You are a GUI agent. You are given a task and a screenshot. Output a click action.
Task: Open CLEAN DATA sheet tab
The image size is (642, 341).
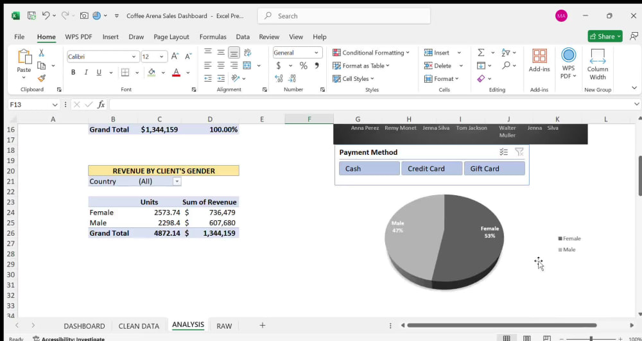tap(139, 326)
